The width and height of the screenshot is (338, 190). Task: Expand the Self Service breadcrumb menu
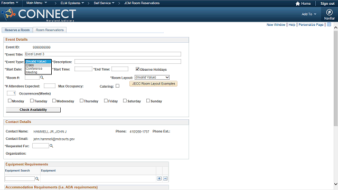tap(104, 3)
